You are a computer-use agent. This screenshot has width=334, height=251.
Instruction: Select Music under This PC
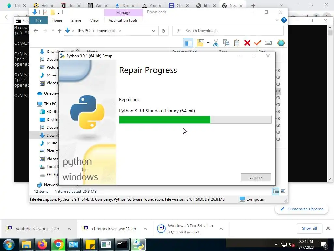click(52, 143)
